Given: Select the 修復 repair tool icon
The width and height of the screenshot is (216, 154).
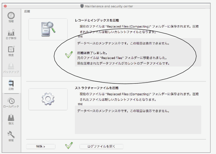Looking at the screenshot, I should pyautogui.click(x=11, y=136).
